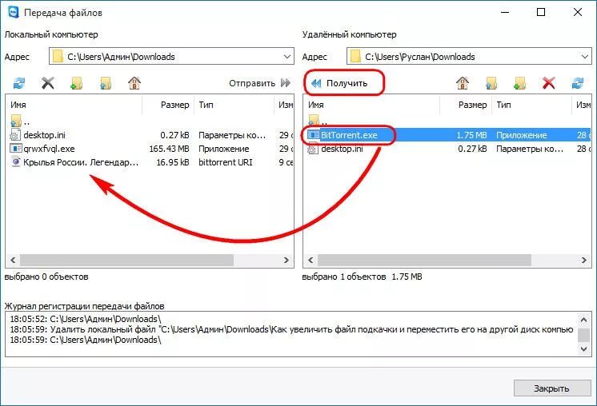Create new folder on remote computer

point(520,83)
